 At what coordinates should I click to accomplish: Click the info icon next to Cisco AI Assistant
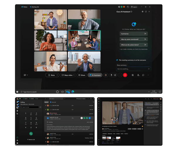tap(131, 11)
